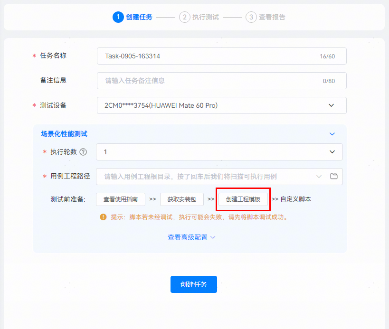Click into the 用例工程路径 path field

point(204,177)
